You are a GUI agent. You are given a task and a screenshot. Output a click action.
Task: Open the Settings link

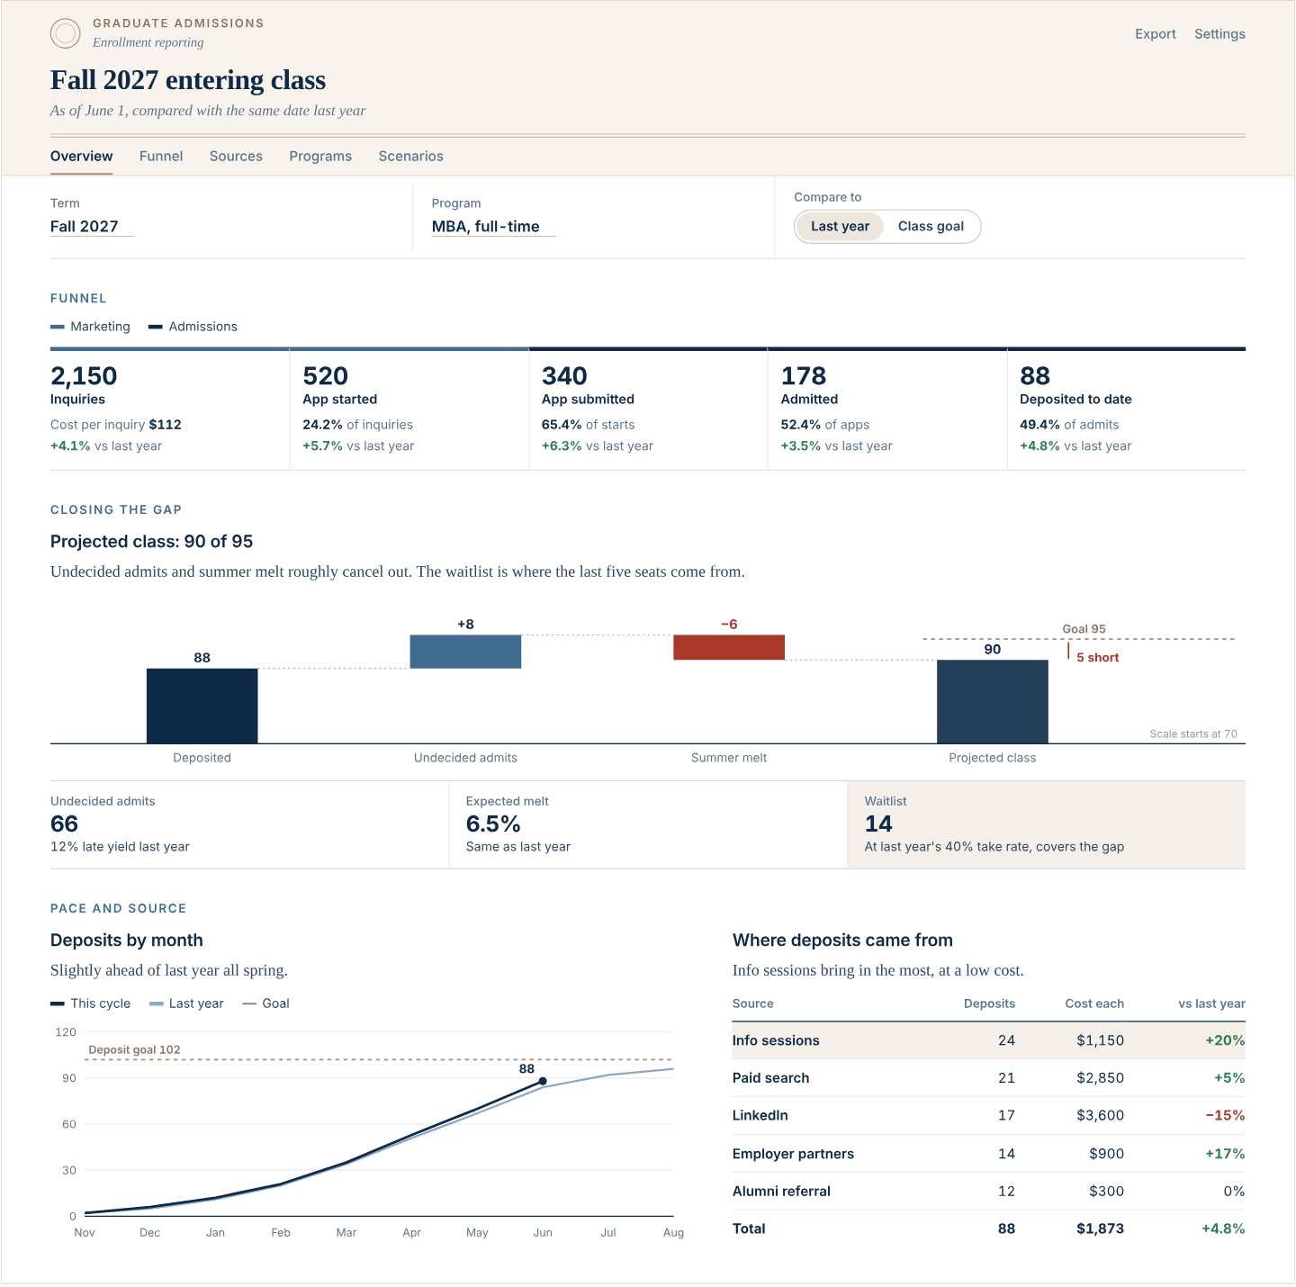1219,34
